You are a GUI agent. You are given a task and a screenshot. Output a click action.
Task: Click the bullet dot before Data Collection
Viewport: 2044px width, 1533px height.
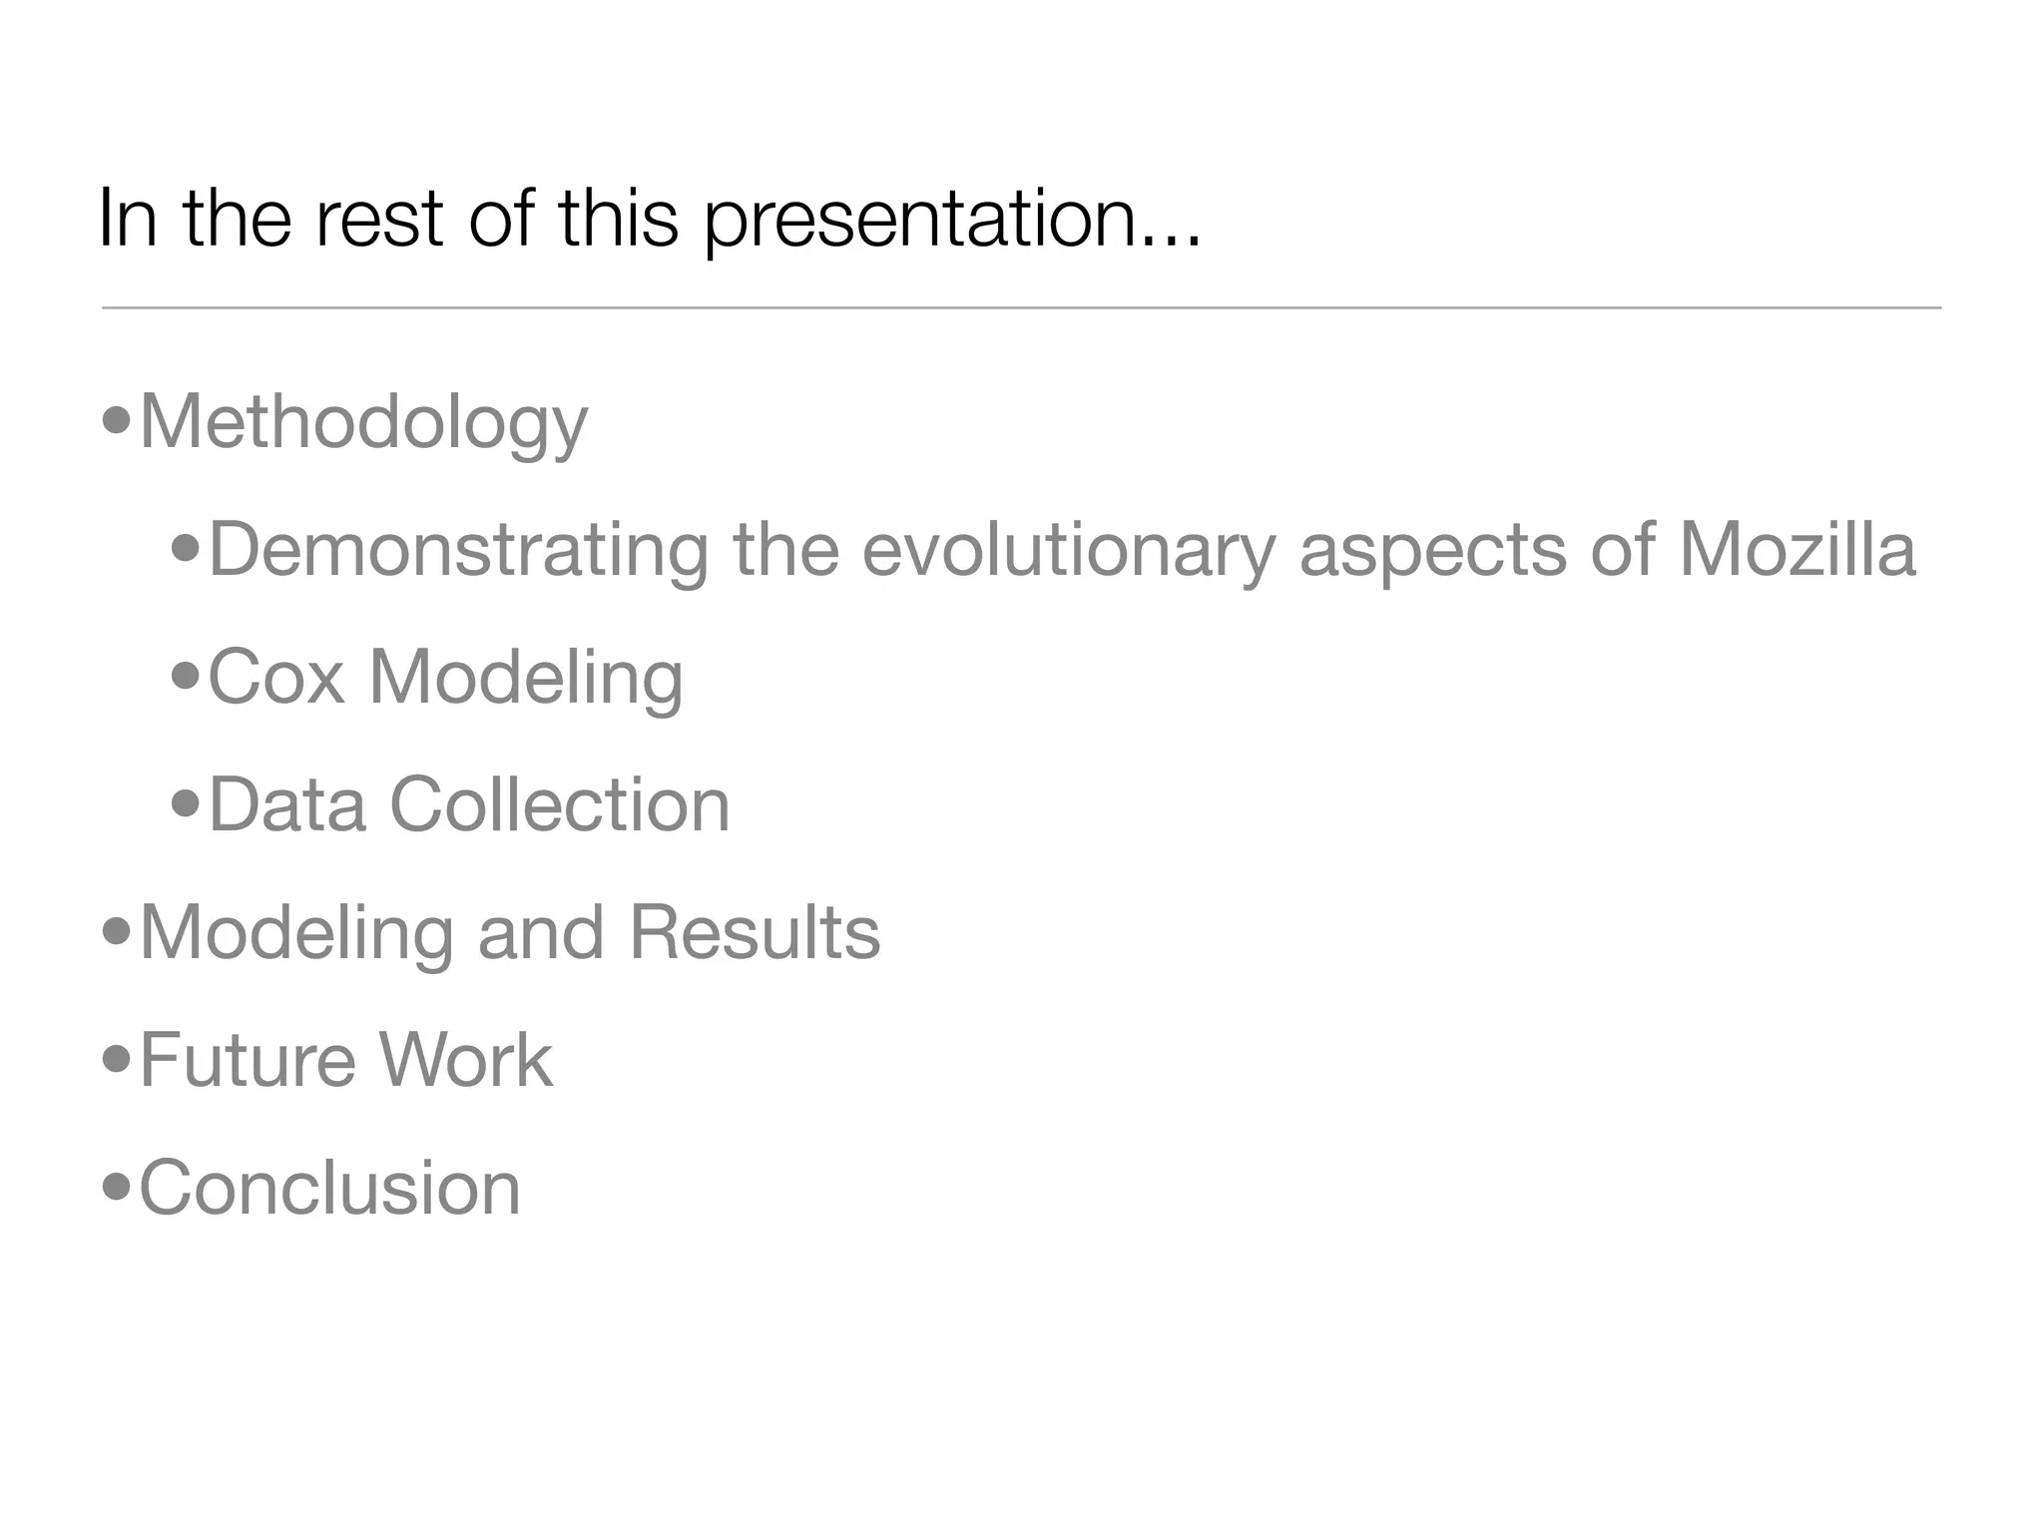186,803
